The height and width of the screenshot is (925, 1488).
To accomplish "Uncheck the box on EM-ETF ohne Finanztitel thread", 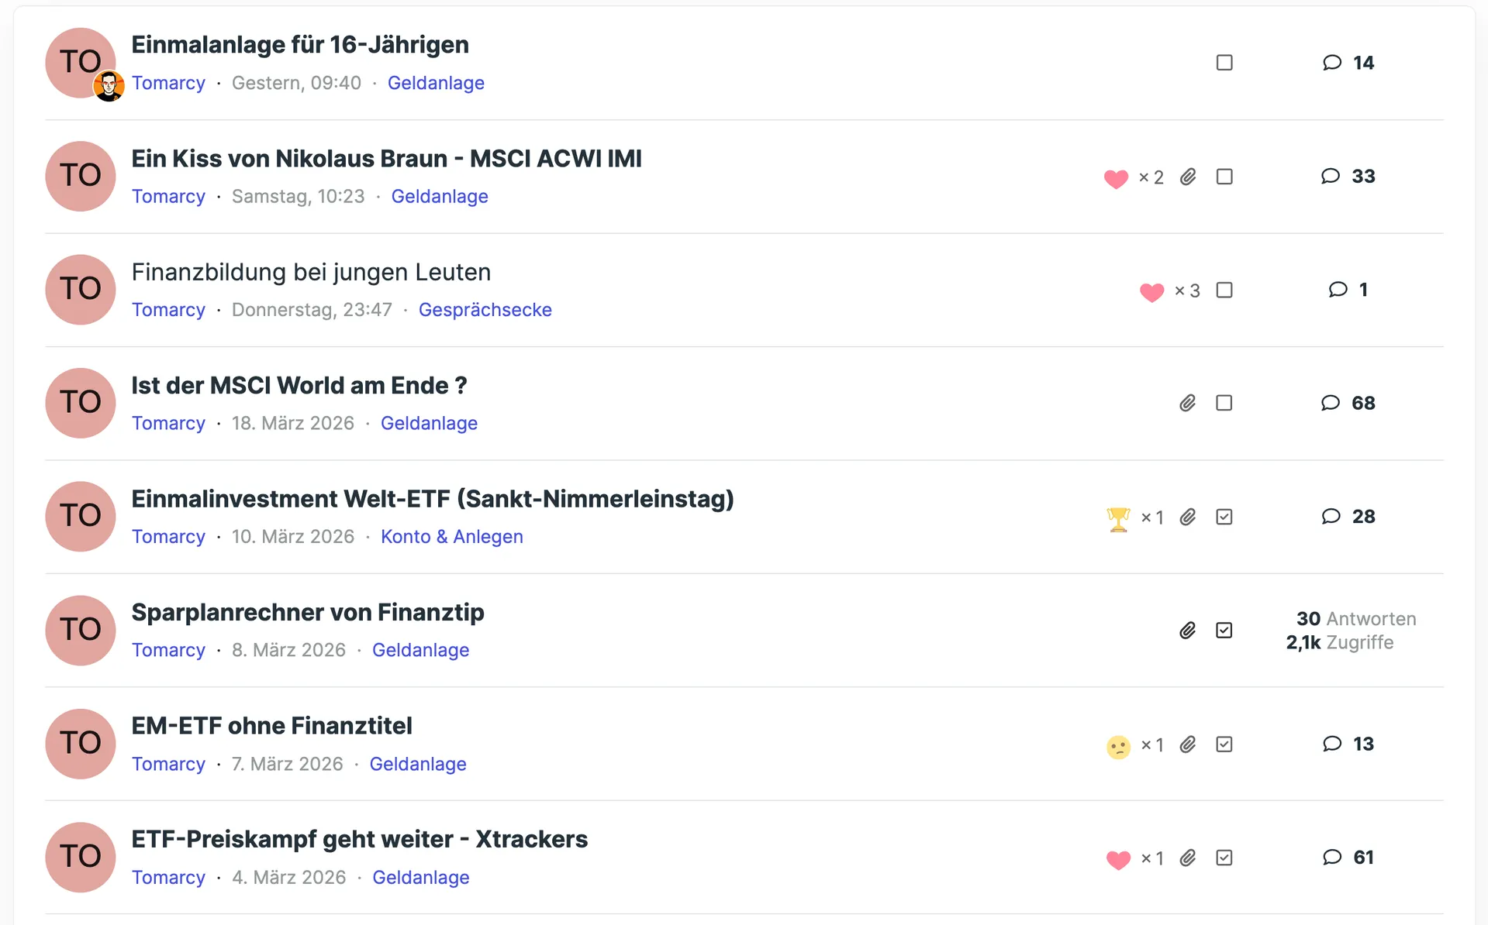I will (x=1224, y=744).
